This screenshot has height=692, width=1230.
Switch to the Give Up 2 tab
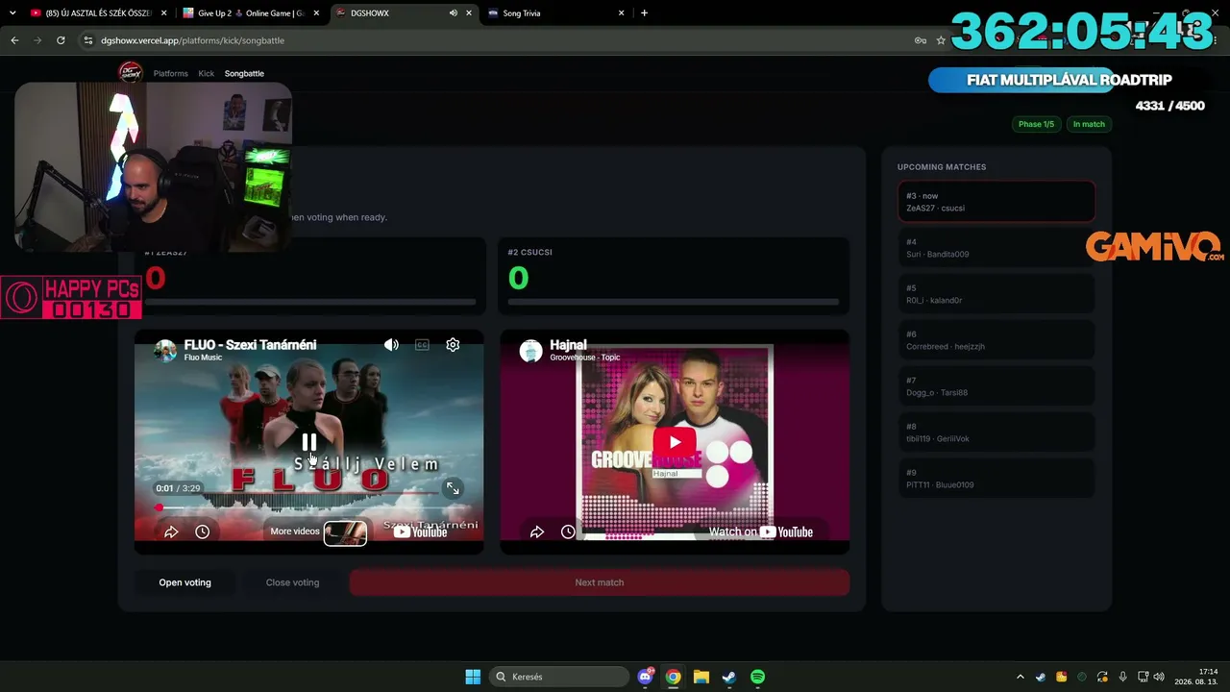tap(250, 13)
